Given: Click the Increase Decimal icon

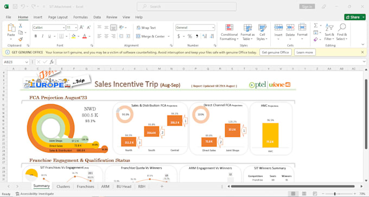Looking at the screenshot, I should (x=205, y=36).
